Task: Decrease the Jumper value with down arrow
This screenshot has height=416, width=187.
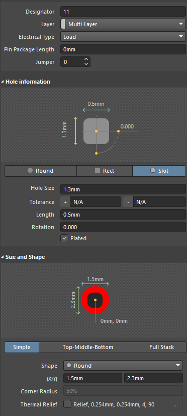Action: (86, 64)
